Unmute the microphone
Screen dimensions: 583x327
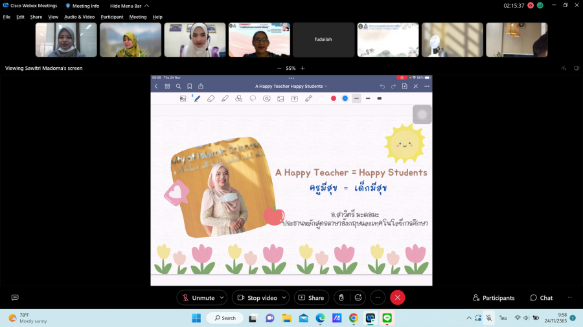[x=197, y=297]
